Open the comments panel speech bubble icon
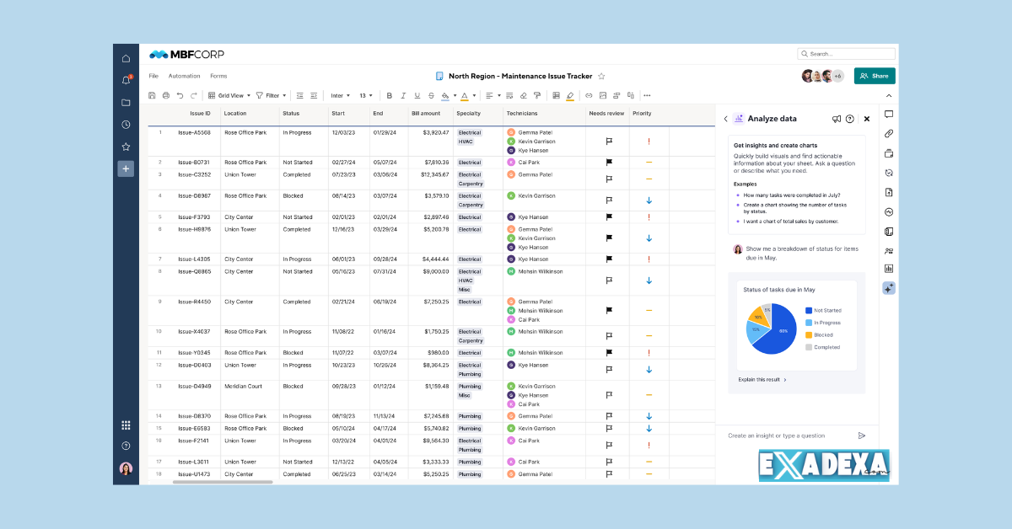Screen dimensions: 1012x529 pos(888,114)
